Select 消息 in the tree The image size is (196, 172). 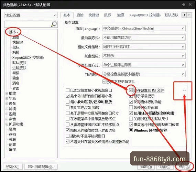16,83
